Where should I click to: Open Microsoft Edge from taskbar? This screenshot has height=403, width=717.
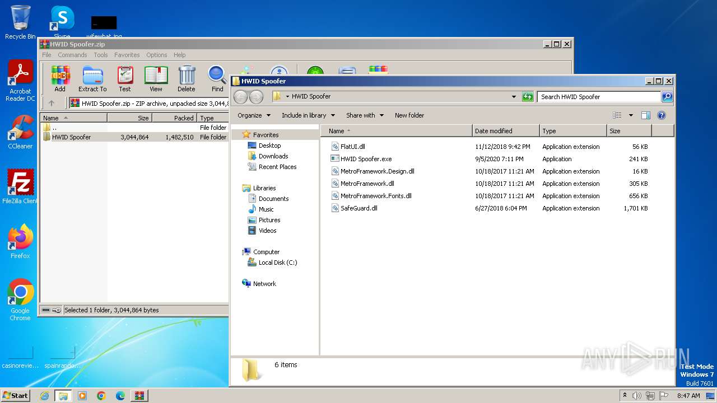pyautogui.click(x=120, y=396)
